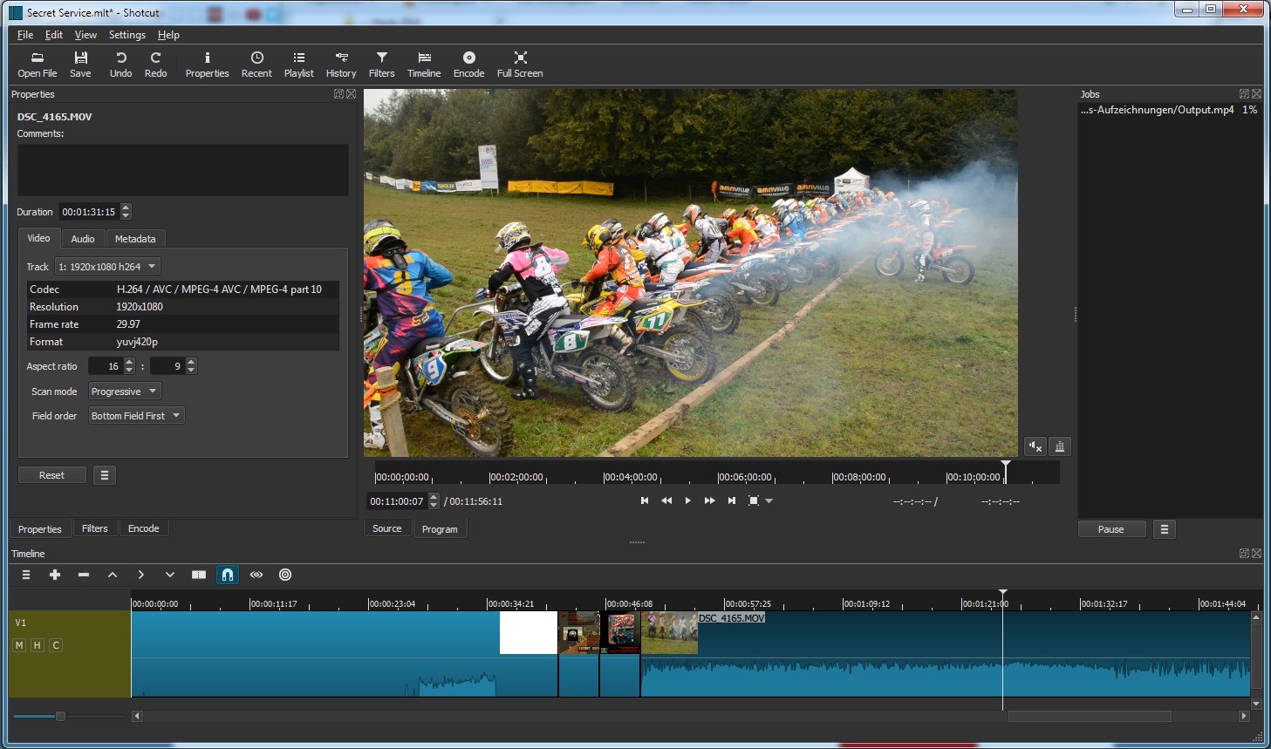
Task: Open the video track selection dropdown
Action: 107,266
